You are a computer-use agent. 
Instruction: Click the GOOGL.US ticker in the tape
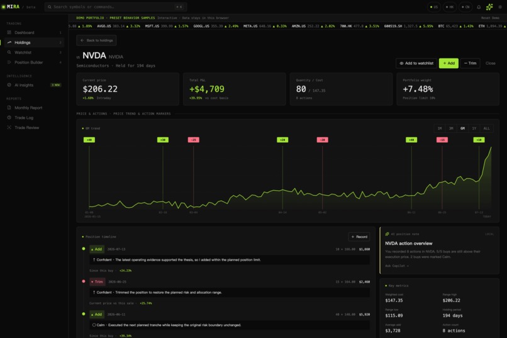(x=216, y=26)
